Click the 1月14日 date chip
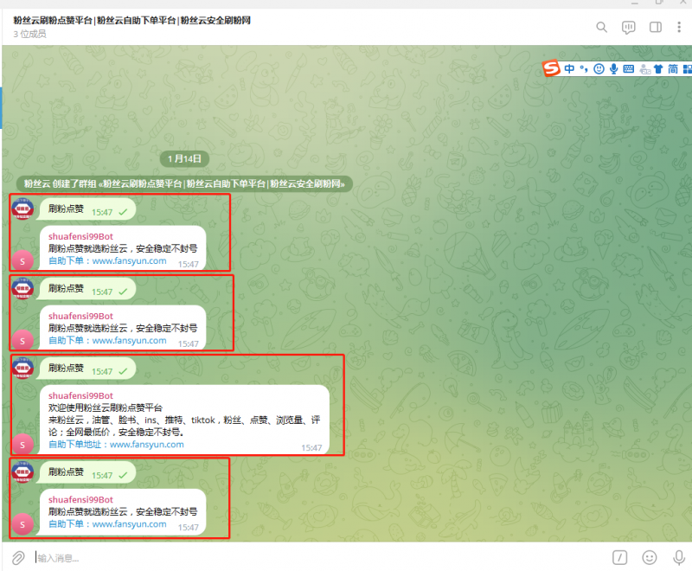Screen dimensions: 692x571 tap(184, 159)
